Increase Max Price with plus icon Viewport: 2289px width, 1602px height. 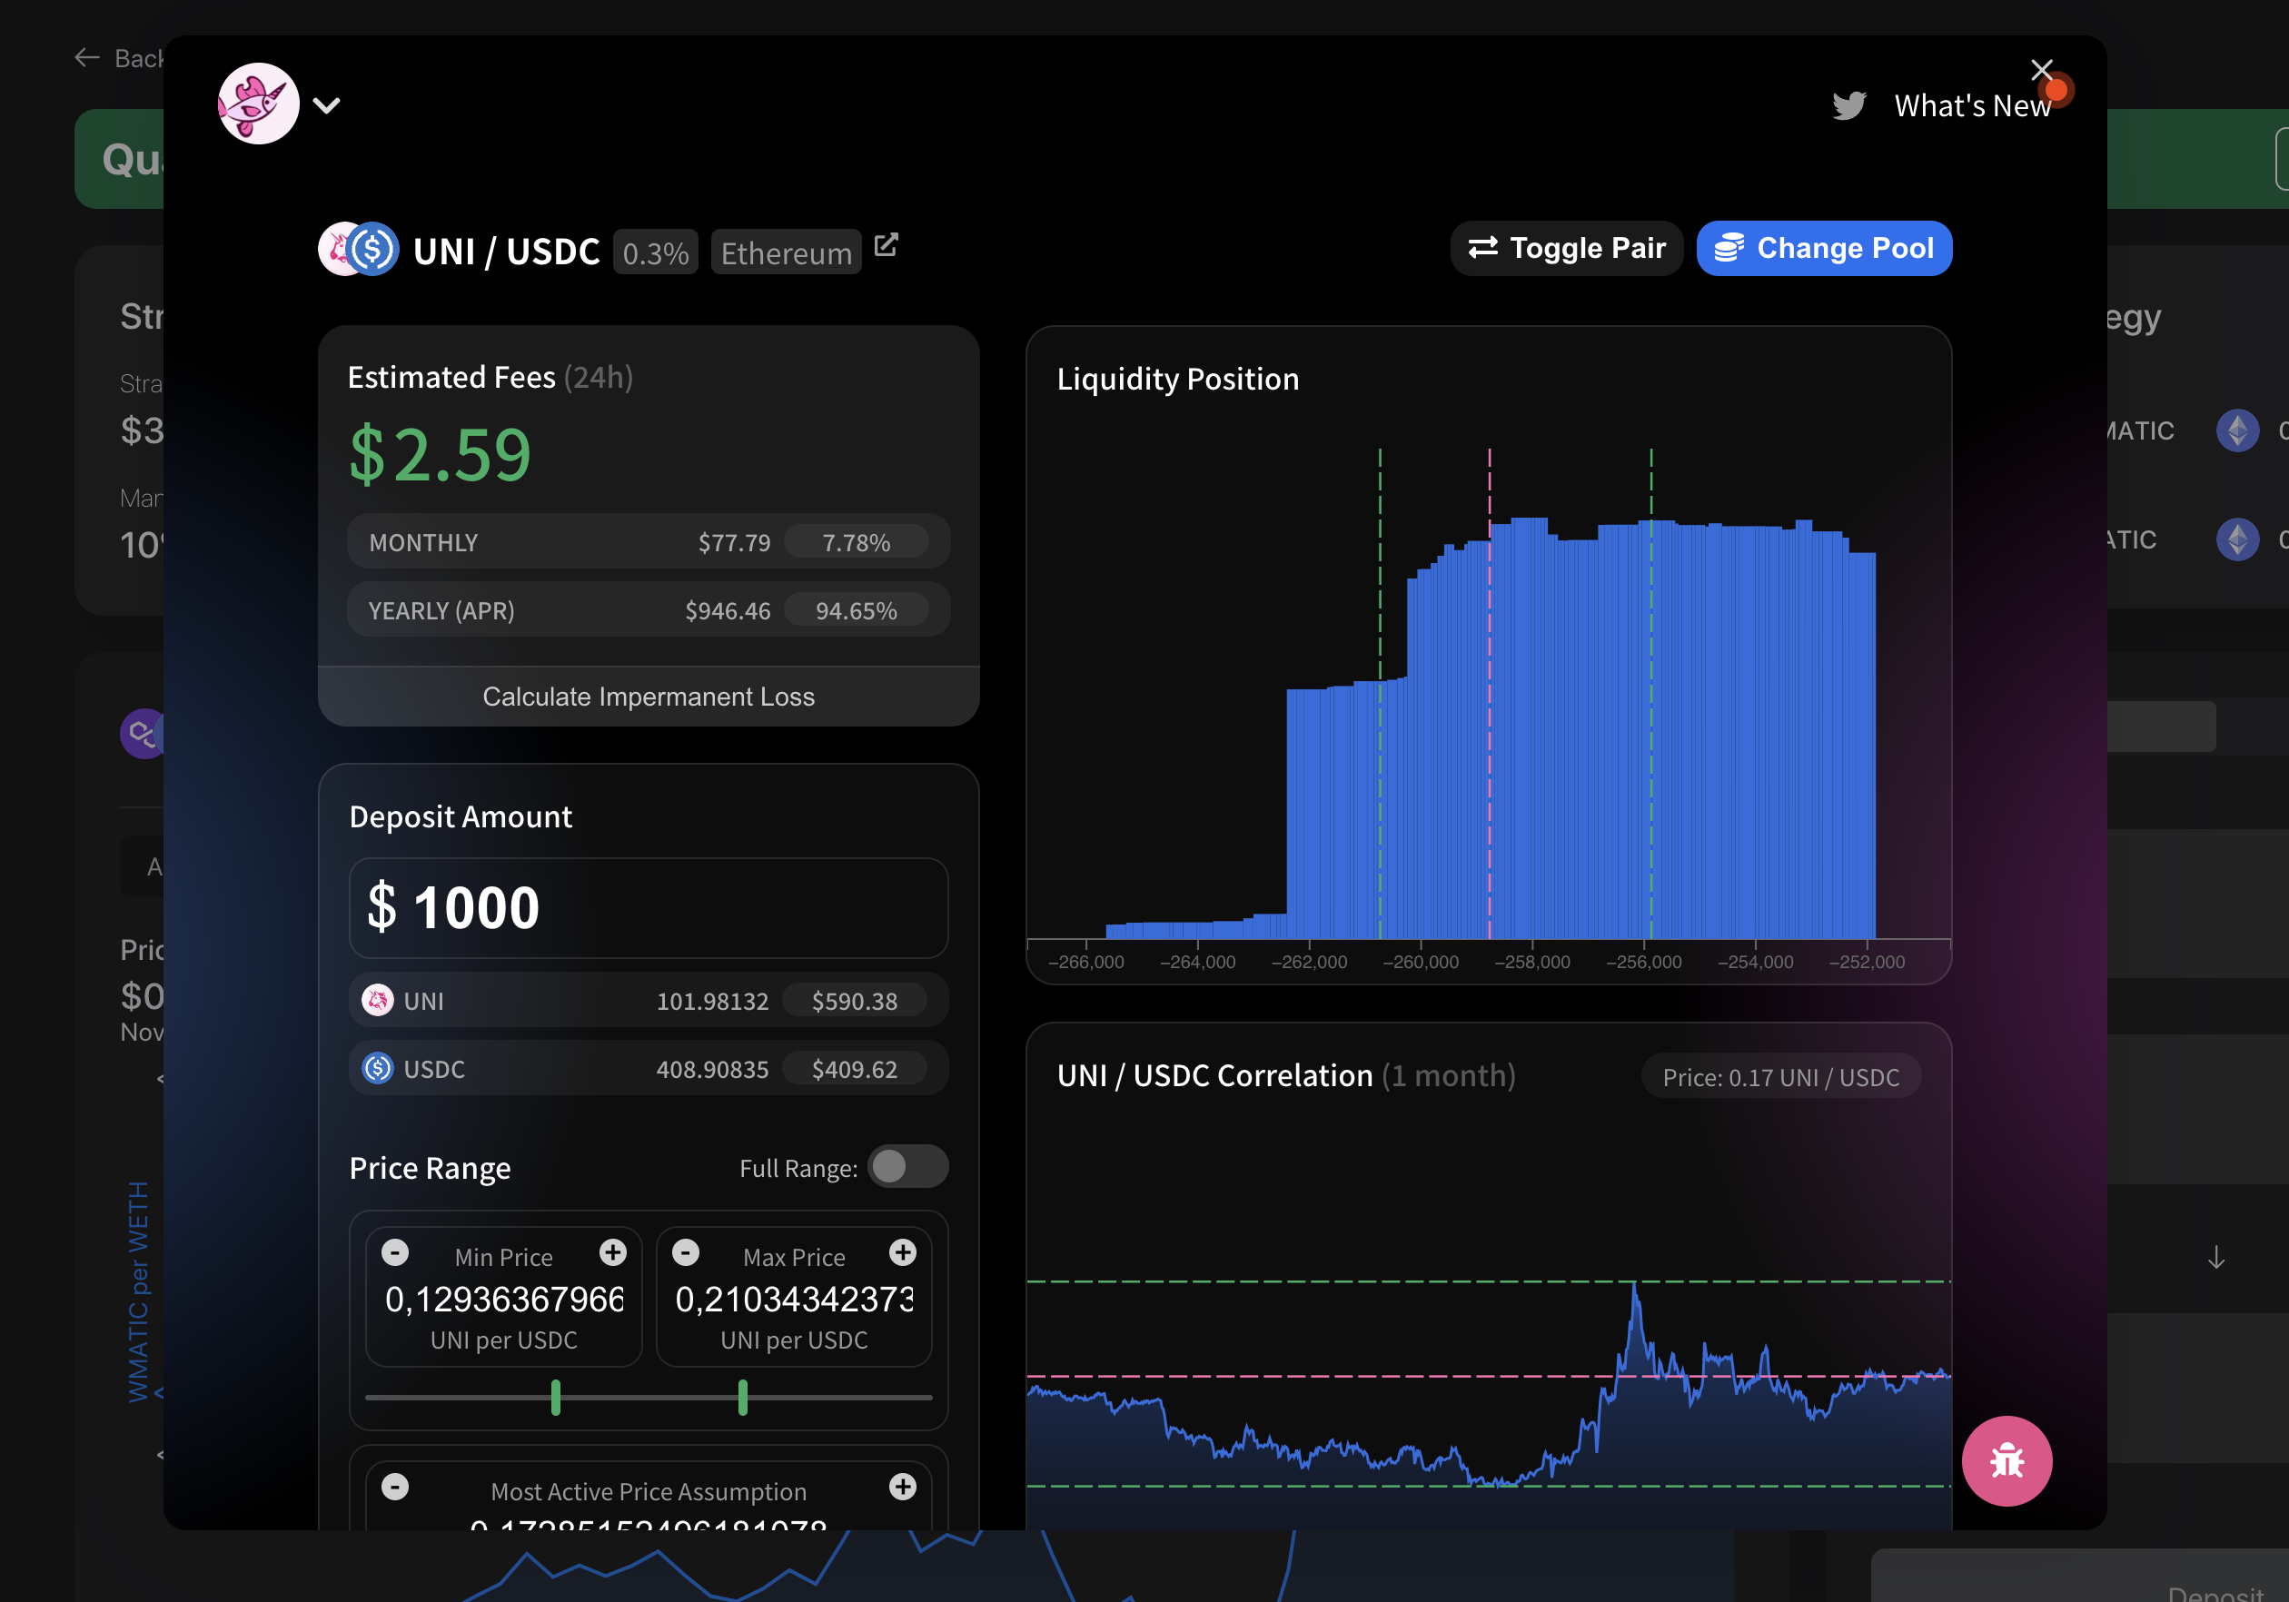click(x=903, y=1253)
